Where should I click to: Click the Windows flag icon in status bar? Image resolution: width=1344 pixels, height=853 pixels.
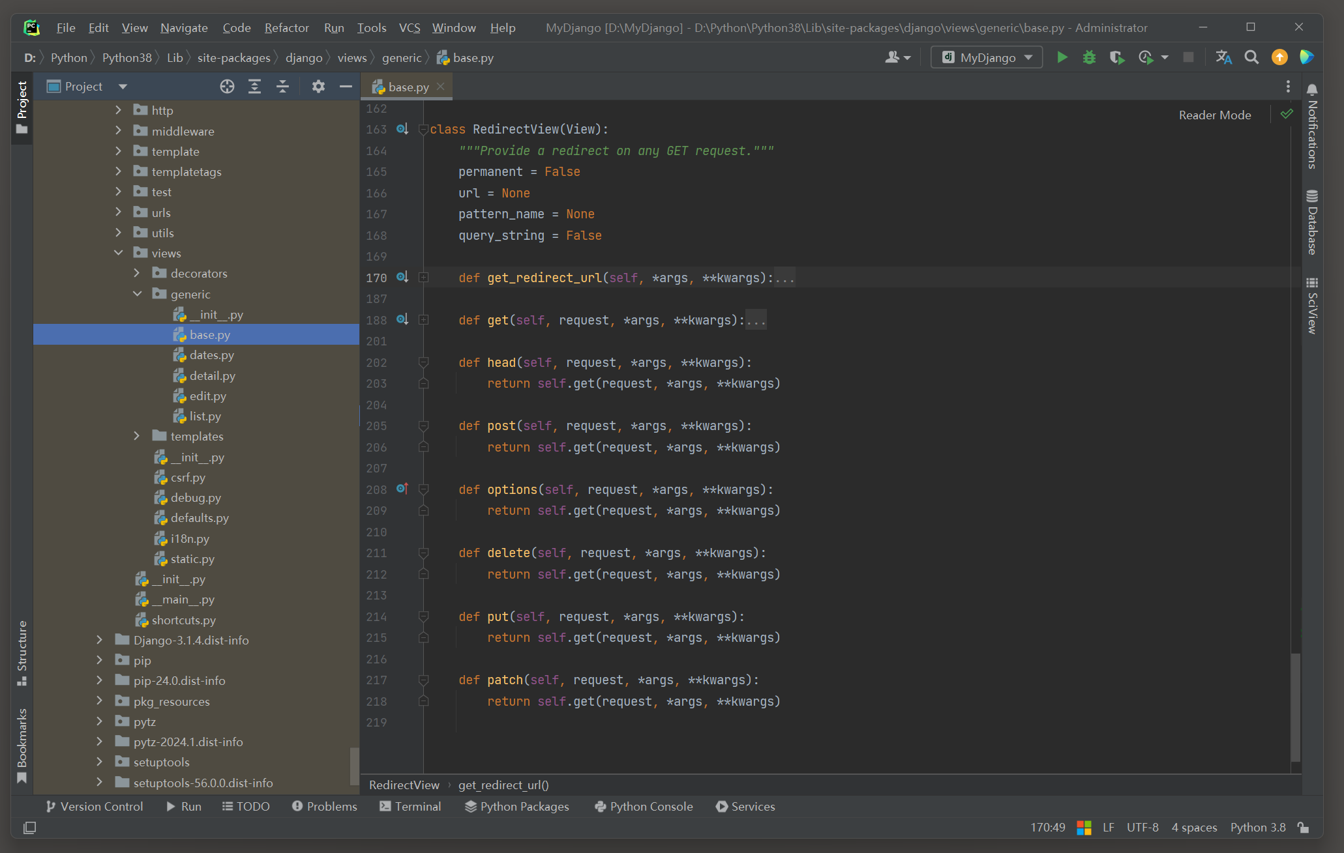coord(1084,827)
